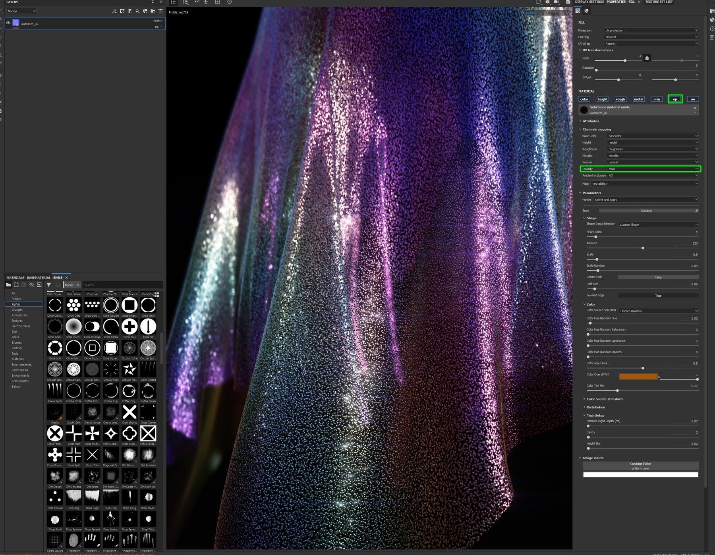Click the Seed Random button
This screenshot has height=555, width=715.
point(647,211)
